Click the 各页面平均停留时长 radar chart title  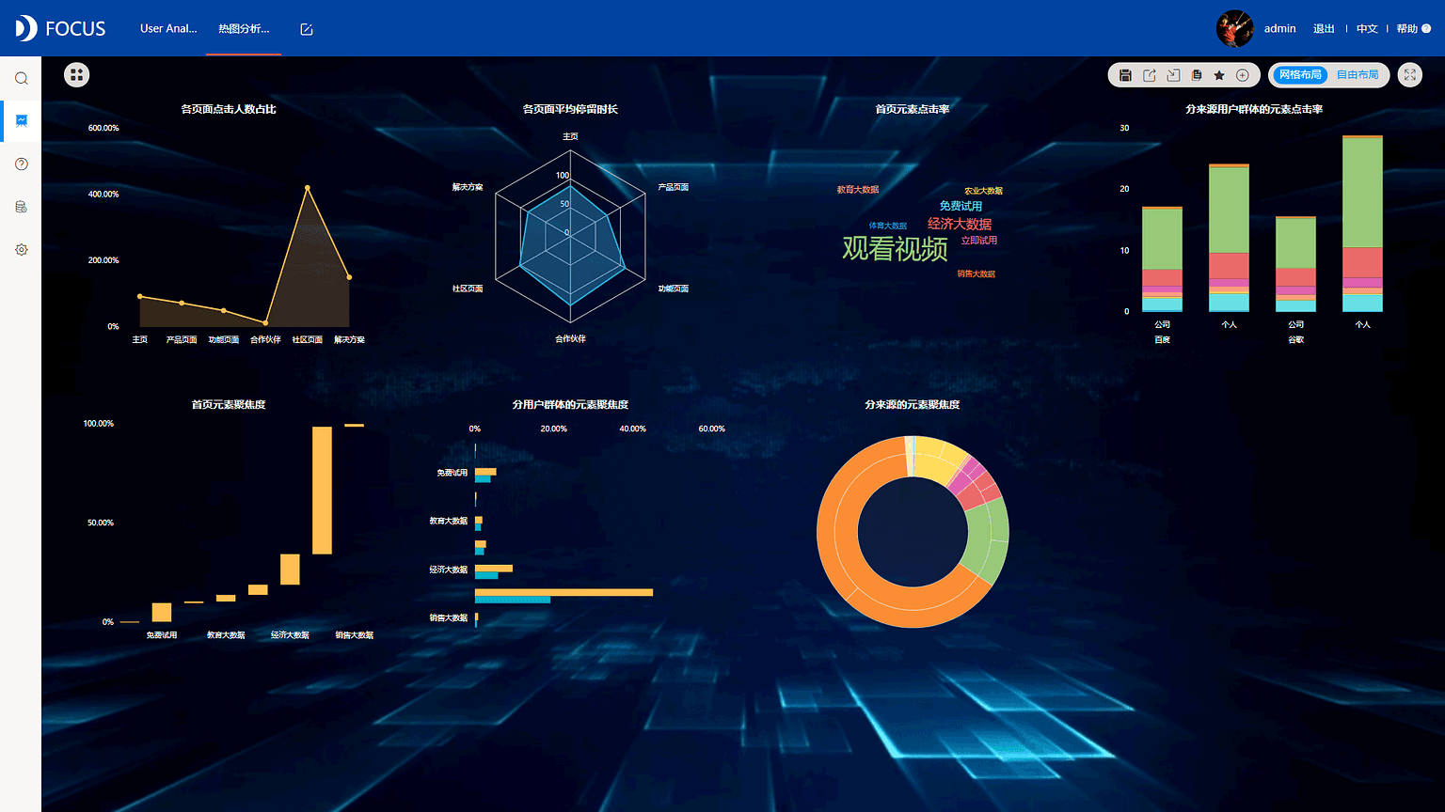(x=570, y=109)
